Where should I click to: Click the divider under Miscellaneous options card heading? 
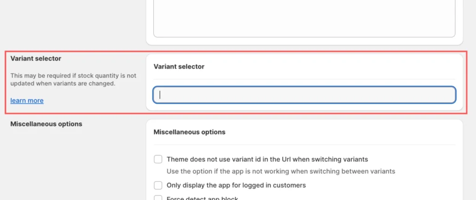click(x=304, y=145)
